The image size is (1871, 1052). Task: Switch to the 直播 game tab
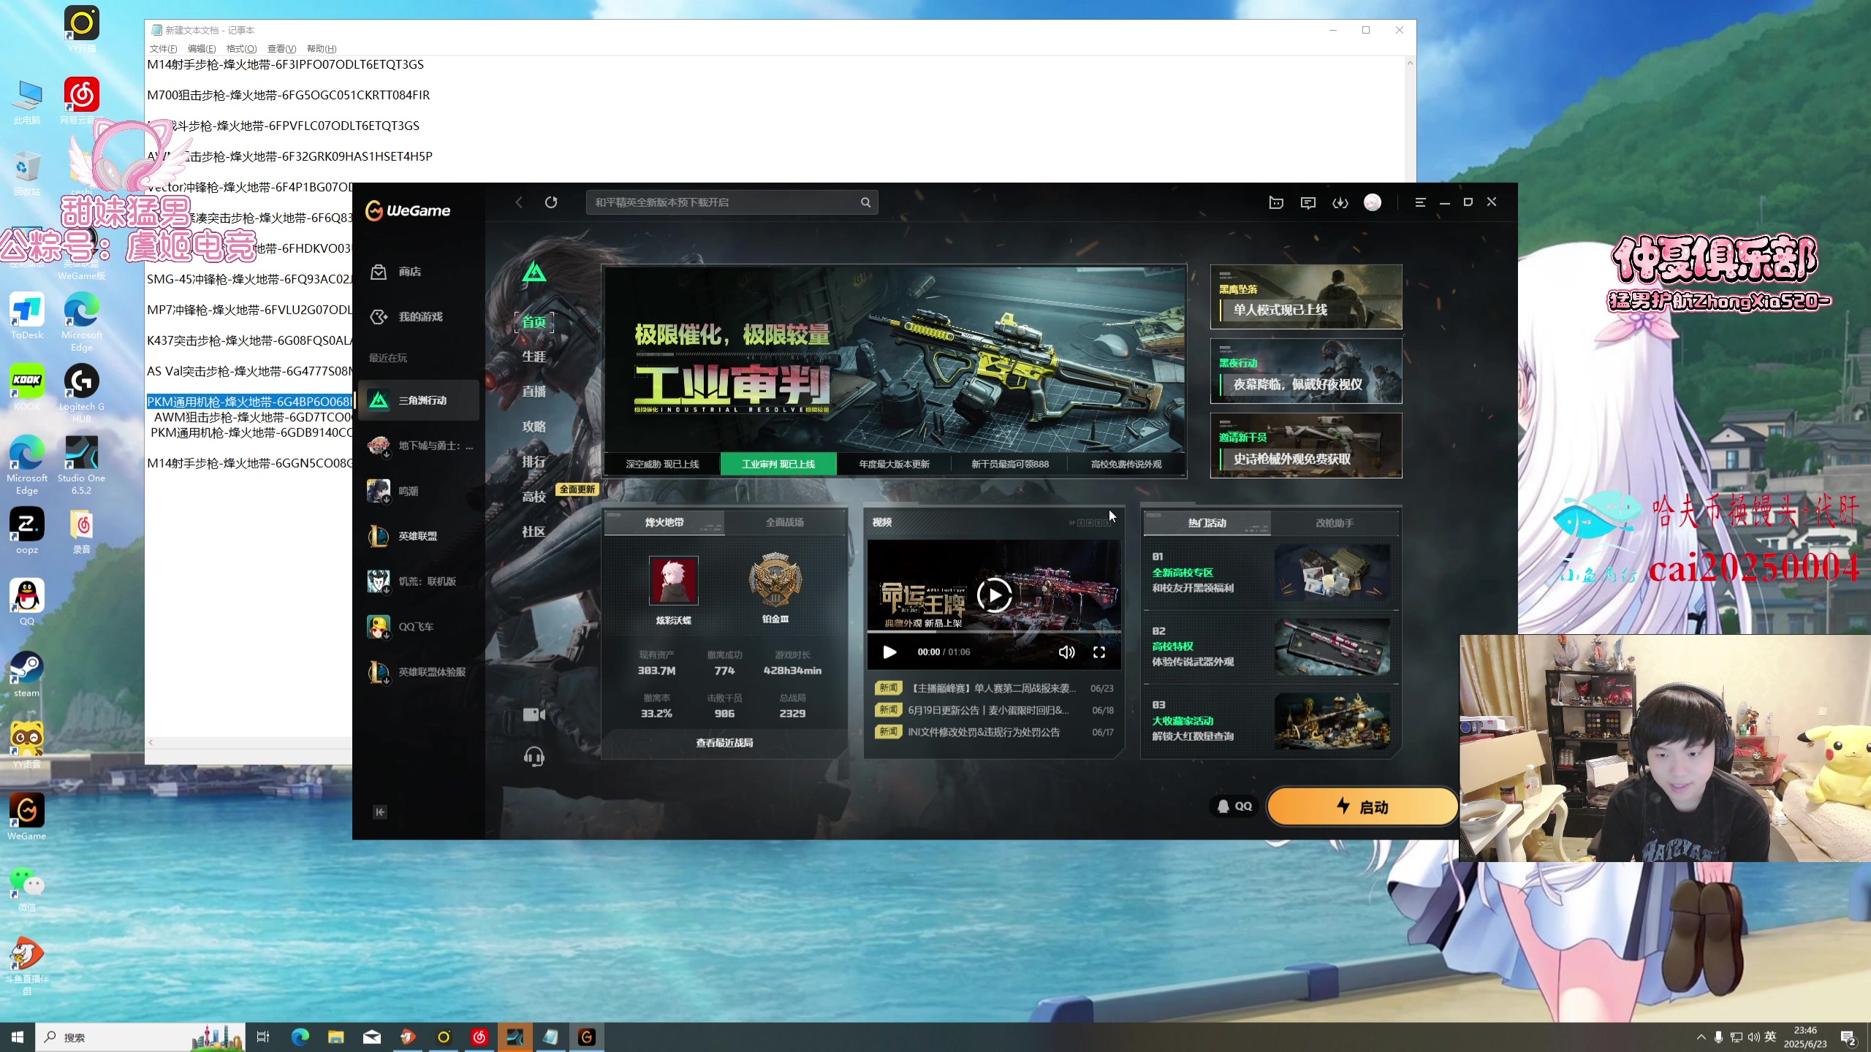click(534, 392)
